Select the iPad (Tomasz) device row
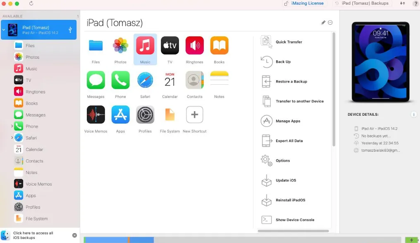This screenshot has height=243, width=420. click(38, 30)
